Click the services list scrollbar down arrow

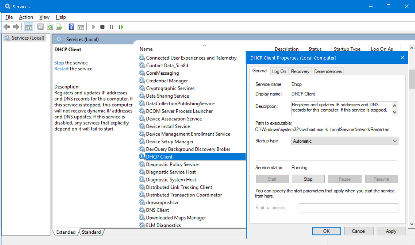click(x=412, y=224)
